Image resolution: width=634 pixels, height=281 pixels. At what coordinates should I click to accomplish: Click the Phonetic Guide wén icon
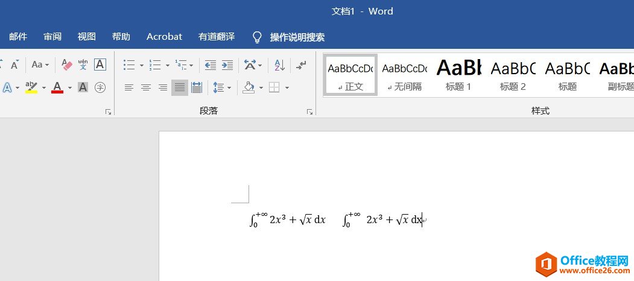point(83,65)
